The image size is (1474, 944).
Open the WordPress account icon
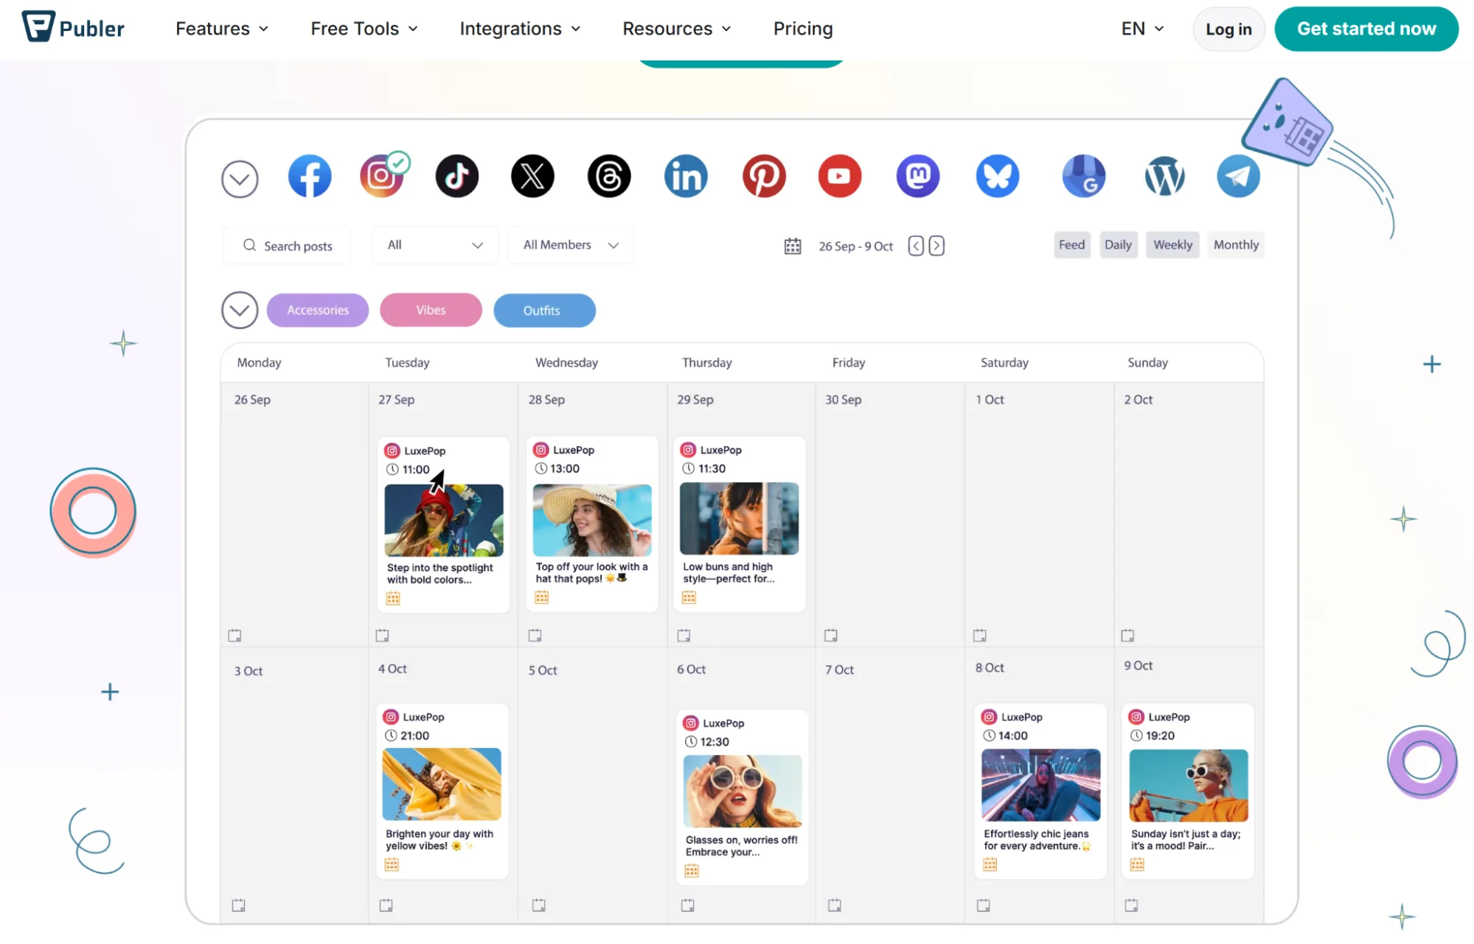click(1164, 176)
